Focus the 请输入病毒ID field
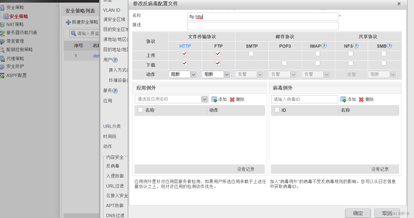The image size is (414, 218). pos(305,99)
